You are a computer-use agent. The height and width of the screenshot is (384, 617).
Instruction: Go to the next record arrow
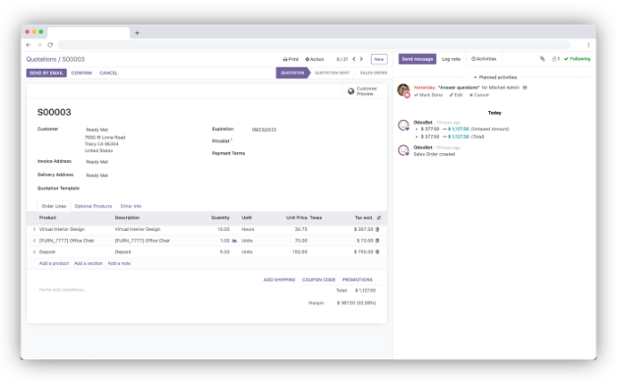[x=363, y=59]
